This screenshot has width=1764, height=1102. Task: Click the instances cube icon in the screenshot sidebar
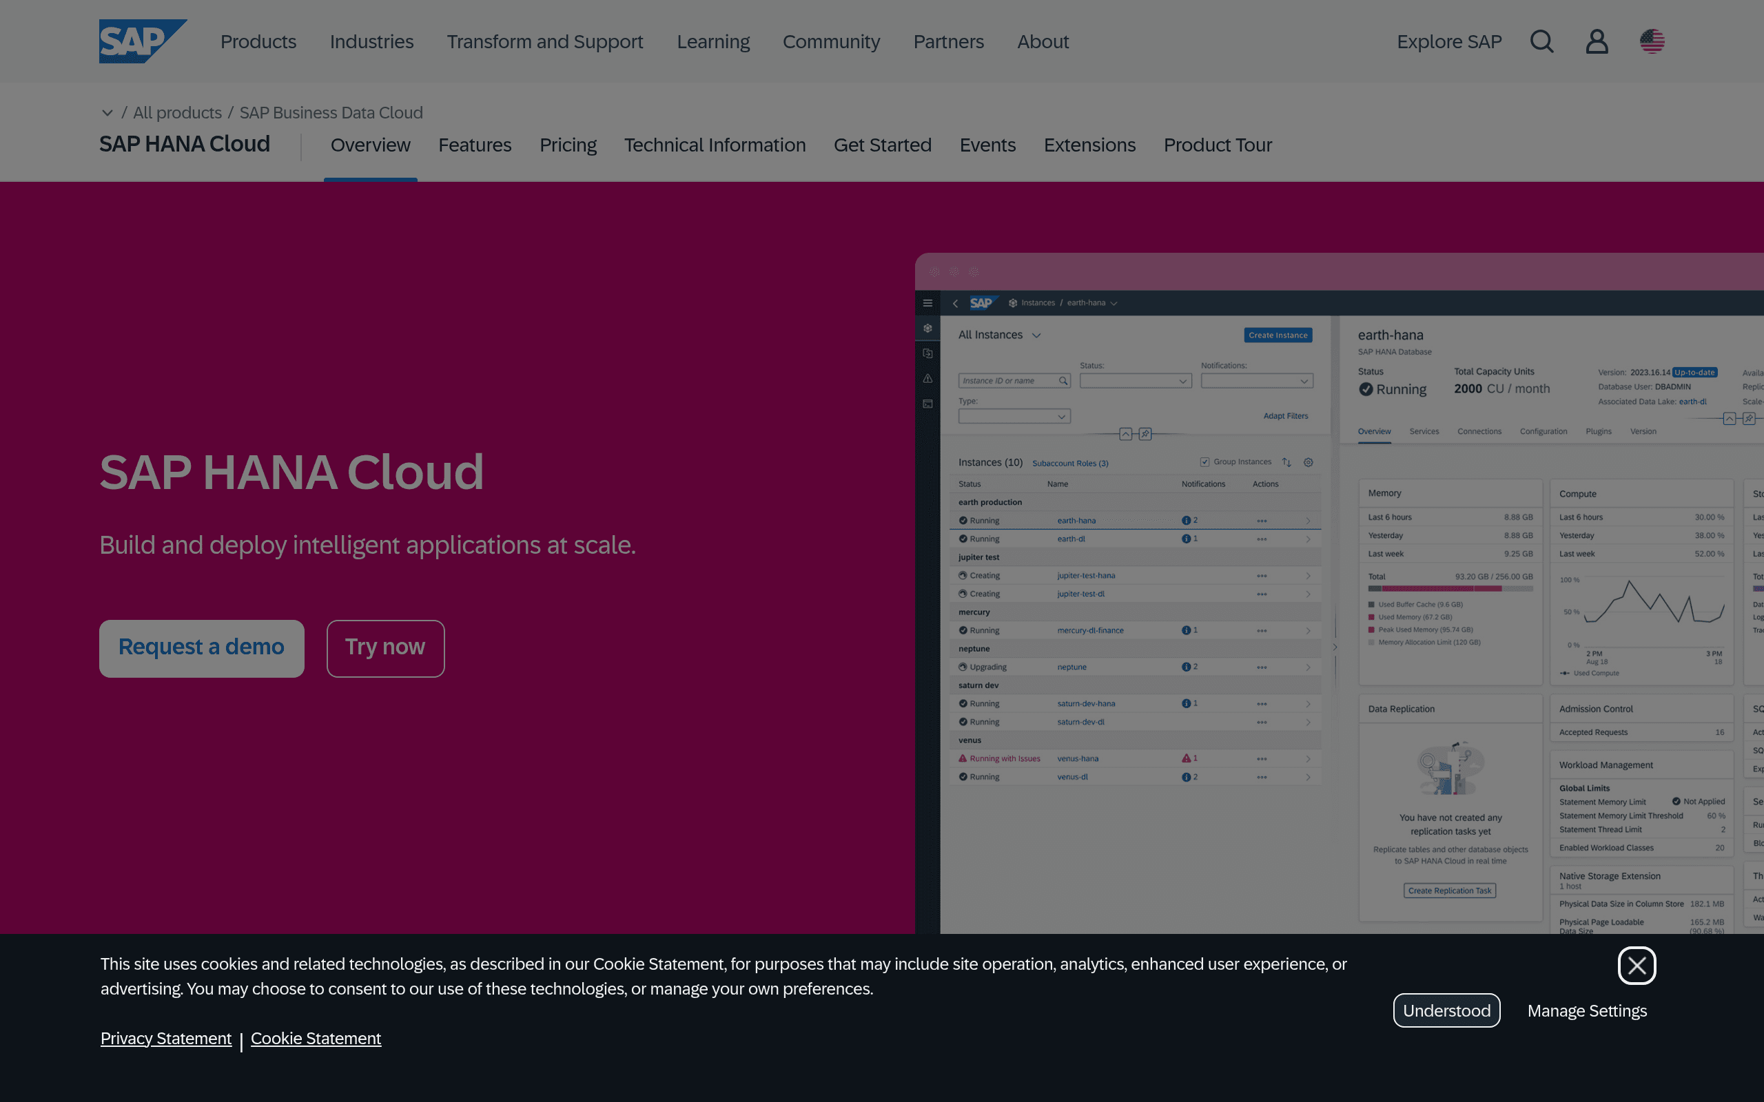928,329
